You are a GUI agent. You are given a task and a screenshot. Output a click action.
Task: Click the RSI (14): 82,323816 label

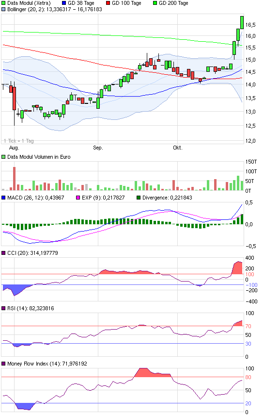click(x=31, y=308)
